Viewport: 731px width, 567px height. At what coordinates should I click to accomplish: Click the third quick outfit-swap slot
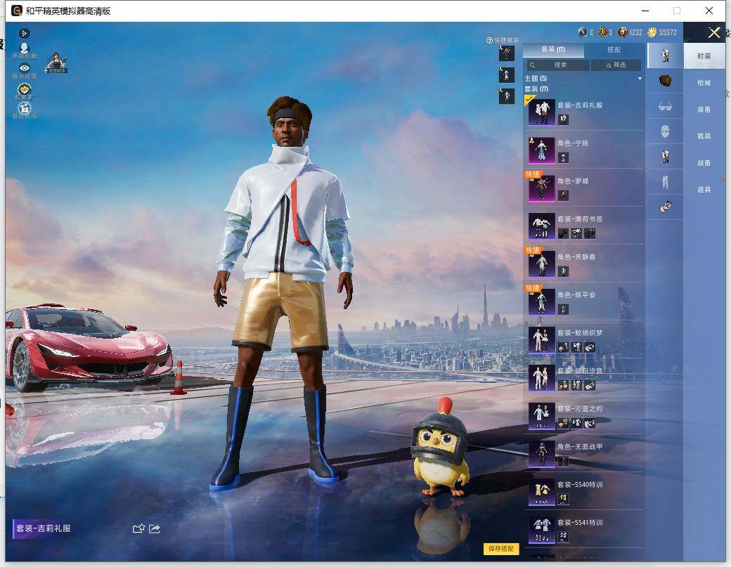(x=506, y=96)
